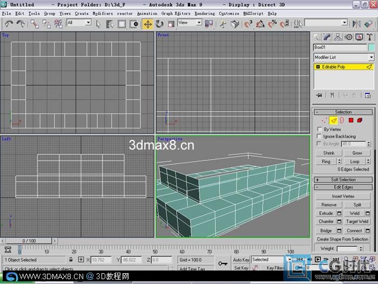
Task: Toggle the Angle Snap icon
Action: 260,24
